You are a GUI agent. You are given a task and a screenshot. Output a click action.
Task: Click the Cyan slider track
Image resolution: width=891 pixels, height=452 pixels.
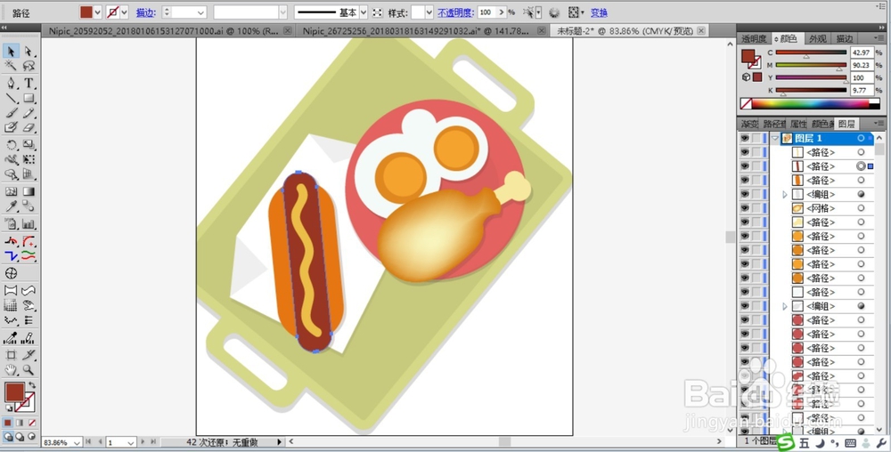(811, 52)
